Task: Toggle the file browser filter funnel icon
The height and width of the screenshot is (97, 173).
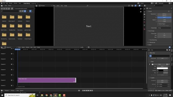Action: point(30,11)
